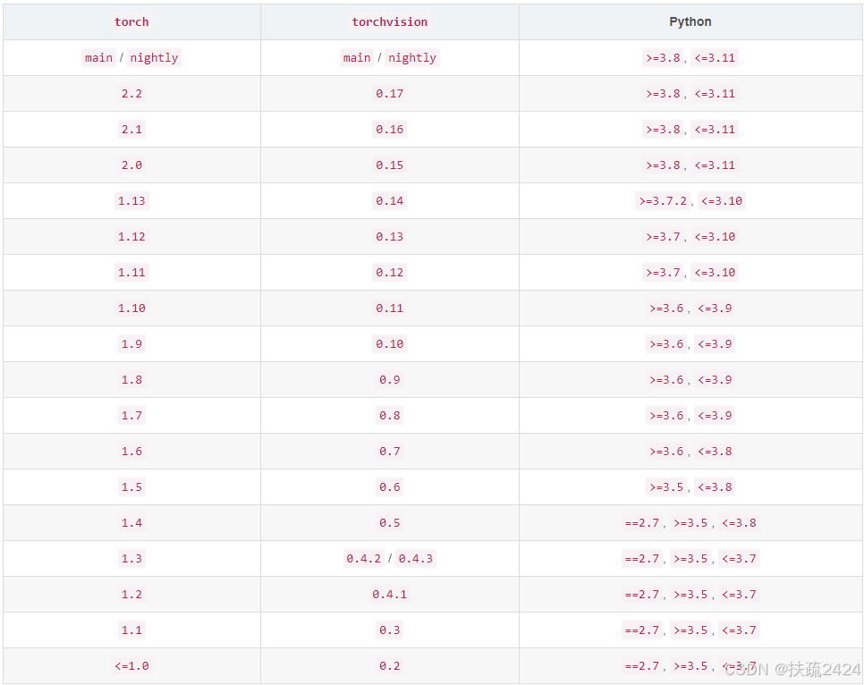Click '>=3.6' in the torch 1.10 row

coord(666,309)
